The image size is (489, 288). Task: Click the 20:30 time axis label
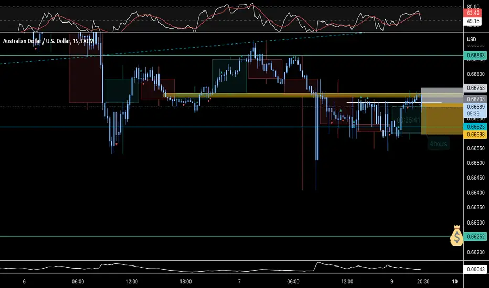pos(423,282)
